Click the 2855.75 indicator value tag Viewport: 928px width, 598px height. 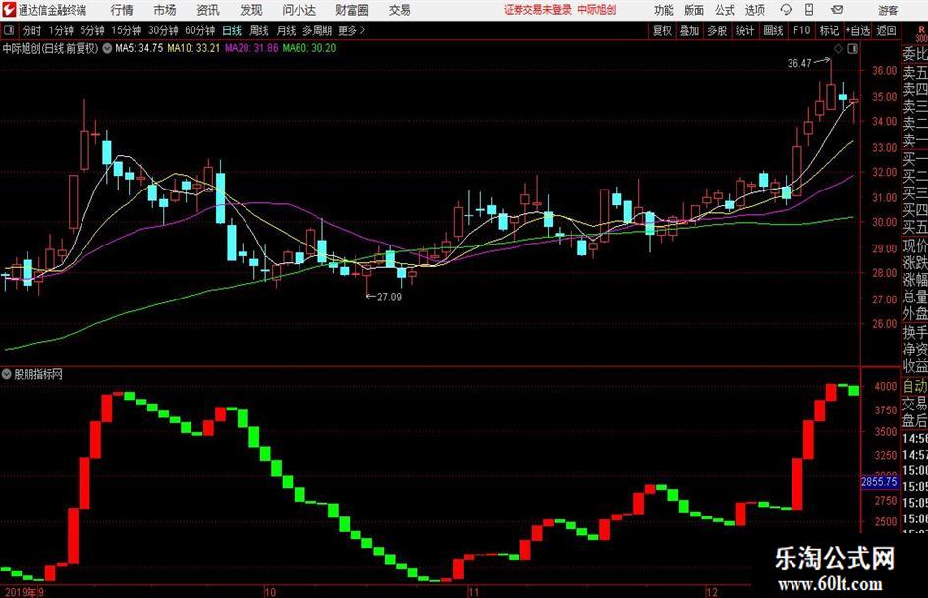[879, 482]
